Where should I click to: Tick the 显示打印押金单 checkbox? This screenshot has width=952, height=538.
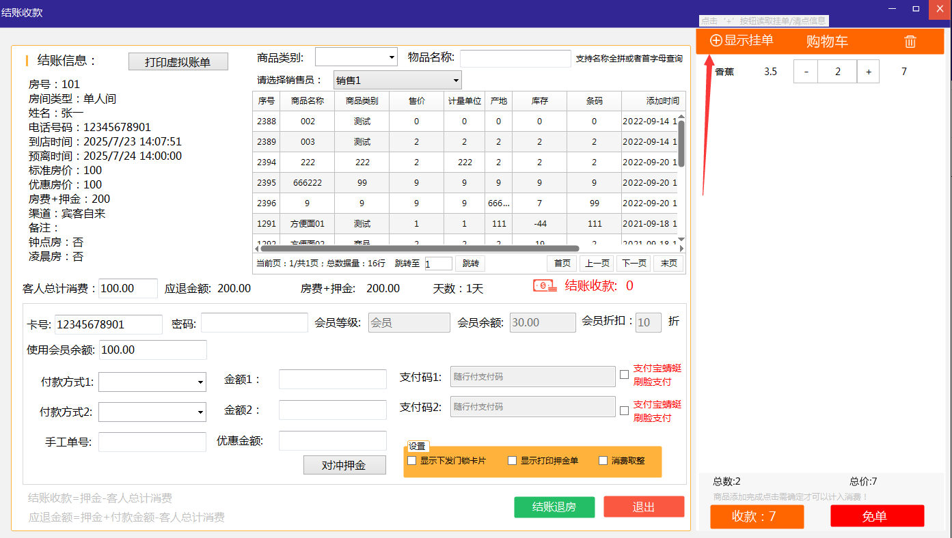[x=512, y=461]
